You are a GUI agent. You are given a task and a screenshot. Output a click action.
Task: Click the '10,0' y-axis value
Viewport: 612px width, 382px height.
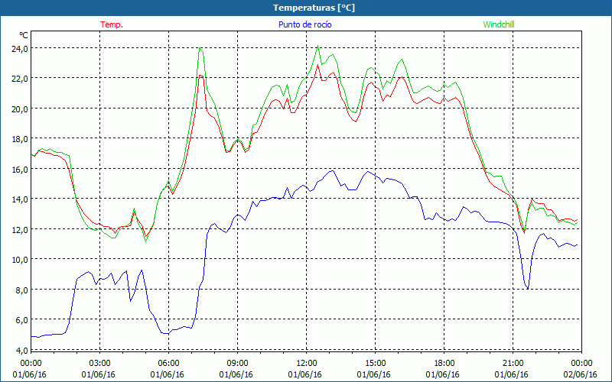[20, 260]
